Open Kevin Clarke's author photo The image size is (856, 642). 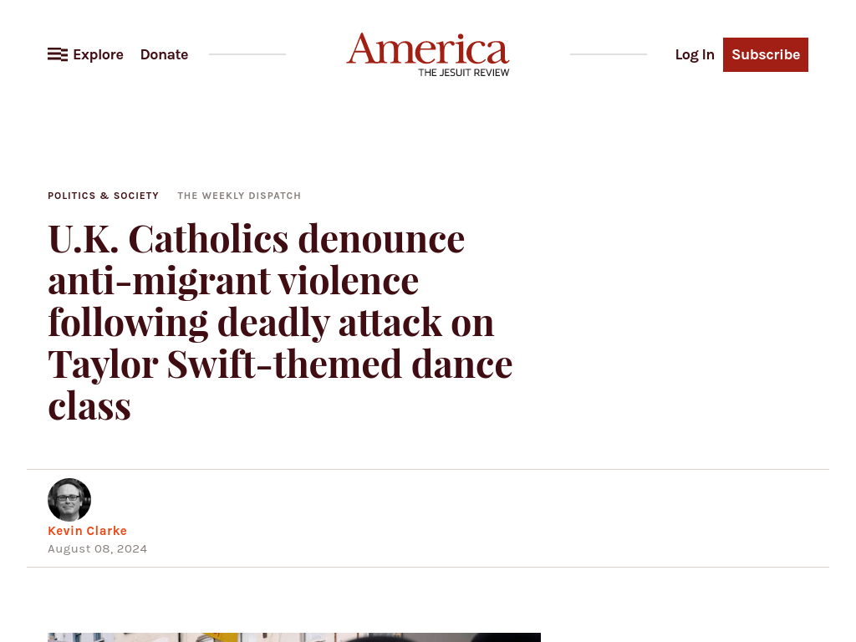[69, 500]
